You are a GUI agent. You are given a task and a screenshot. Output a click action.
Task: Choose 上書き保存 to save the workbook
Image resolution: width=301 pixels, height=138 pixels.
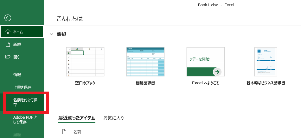(22, 87)
